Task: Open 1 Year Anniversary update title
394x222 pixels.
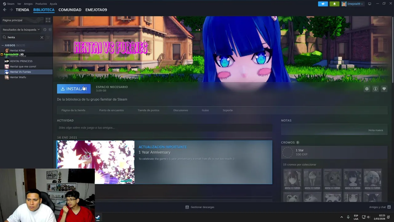Action: click(154, 152)
